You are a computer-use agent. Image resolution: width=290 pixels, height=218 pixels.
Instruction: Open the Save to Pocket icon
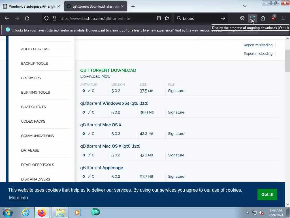(x=242, y=18)
